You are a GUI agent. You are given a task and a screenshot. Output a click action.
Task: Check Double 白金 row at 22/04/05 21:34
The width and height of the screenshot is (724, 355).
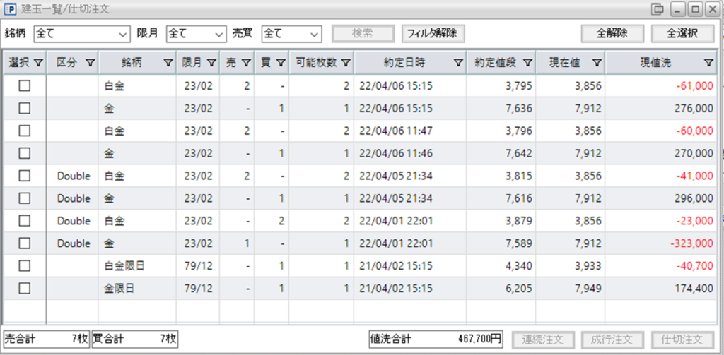[25, 176]
